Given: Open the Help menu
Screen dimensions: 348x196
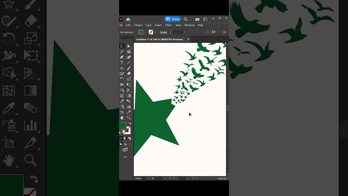Looking at the screenshot, I should (200, 25).
